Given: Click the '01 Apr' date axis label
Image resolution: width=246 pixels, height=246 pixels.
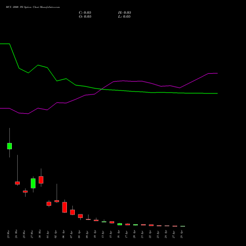Looking at the screenshot, I should click(x=48, y=234).
